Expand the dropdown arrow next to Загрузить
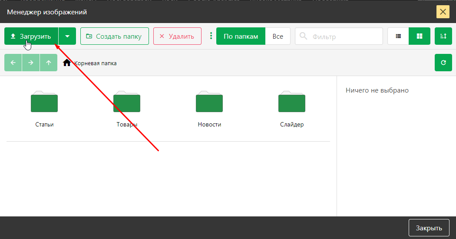Image resolution: width=456 pixels, height=239 pixels. (x=67, y=36)
